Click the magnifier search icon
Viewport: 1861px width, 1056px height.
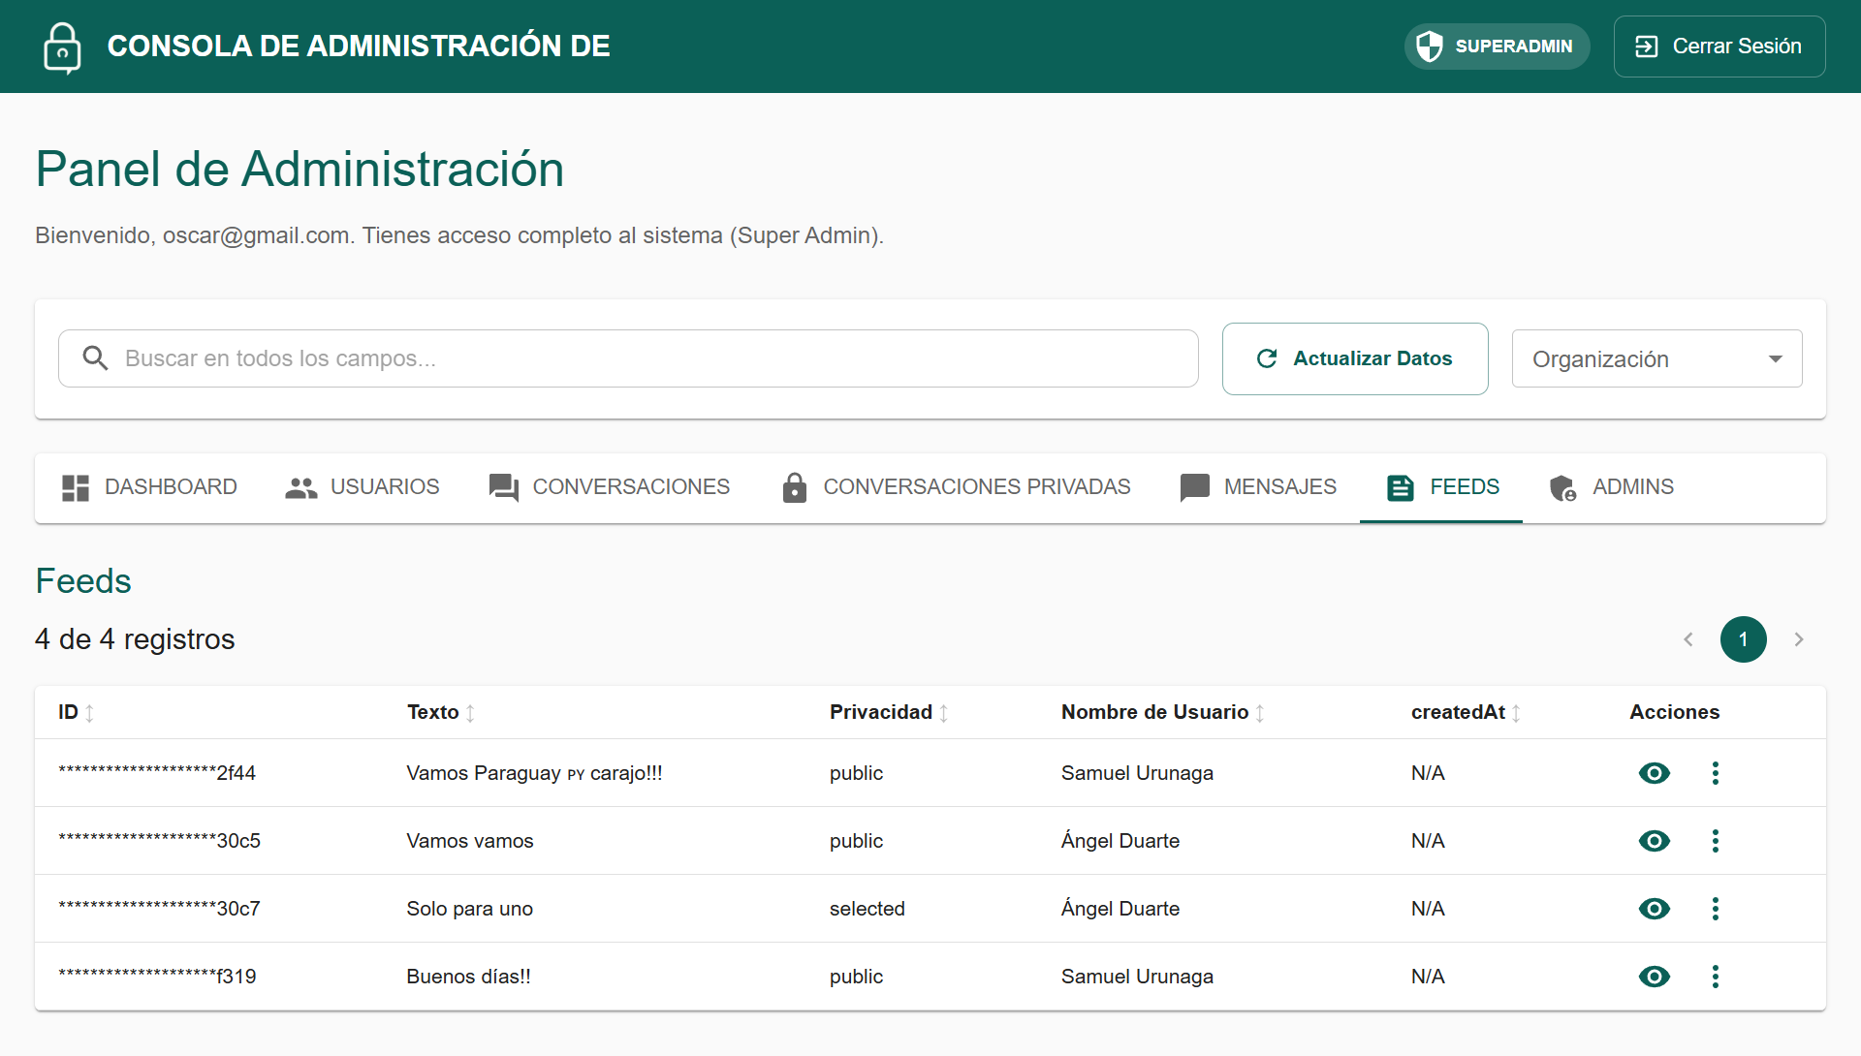pos(95,358)
